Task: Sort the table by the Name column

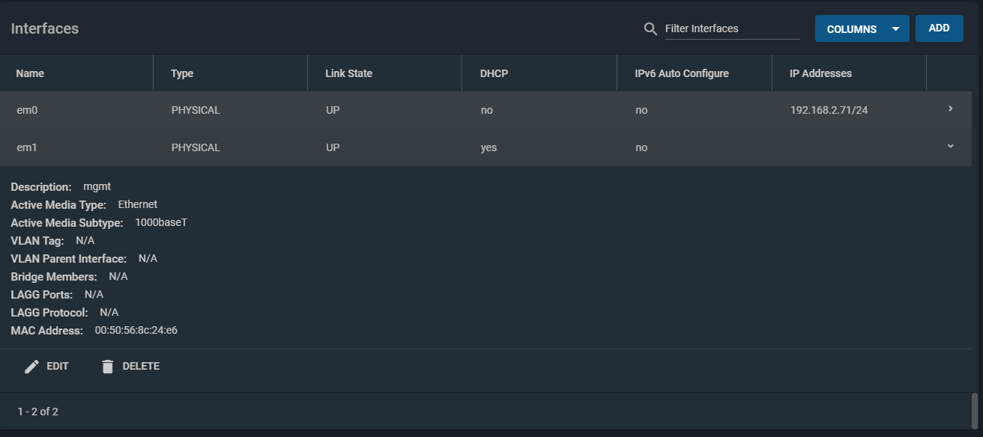Action: click(30, 73)
